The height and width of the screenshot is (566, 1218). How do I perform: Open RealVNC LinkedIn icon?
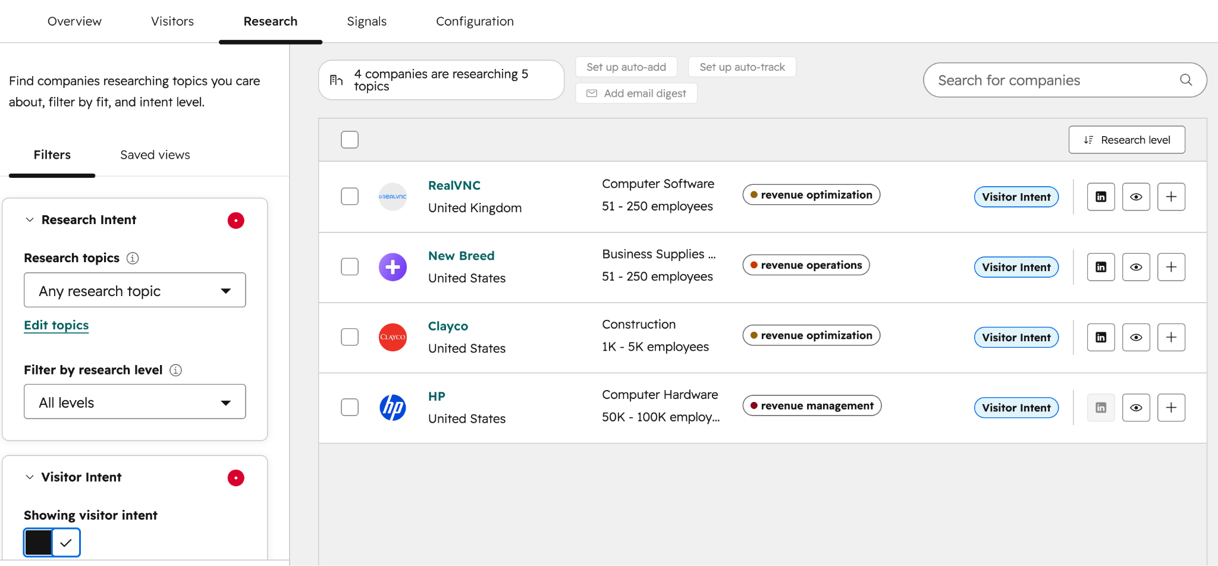pos(1101,197)
